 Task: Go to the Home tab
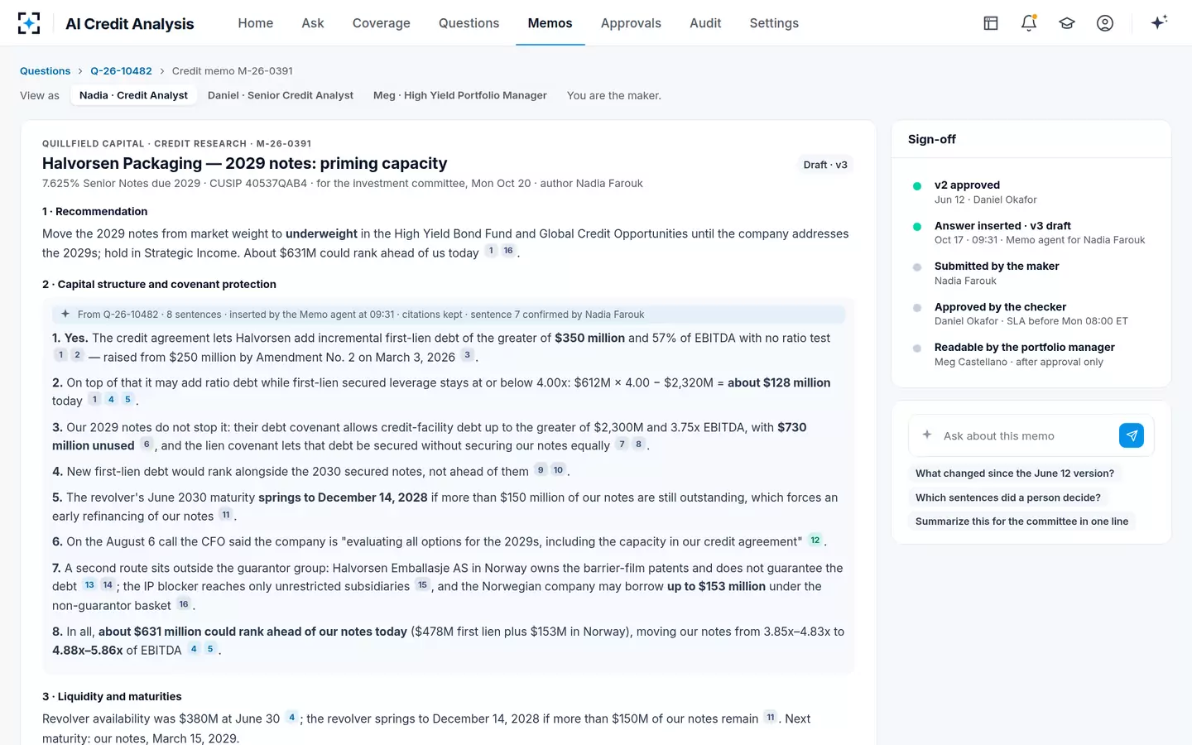coord(256,23)
